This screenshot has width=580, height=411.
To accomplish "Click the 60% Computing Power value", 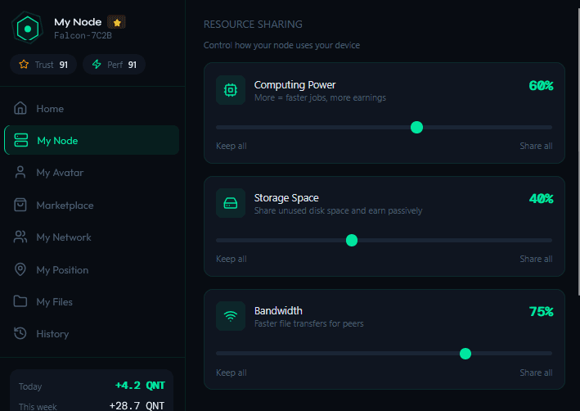I will click(541, 85).
